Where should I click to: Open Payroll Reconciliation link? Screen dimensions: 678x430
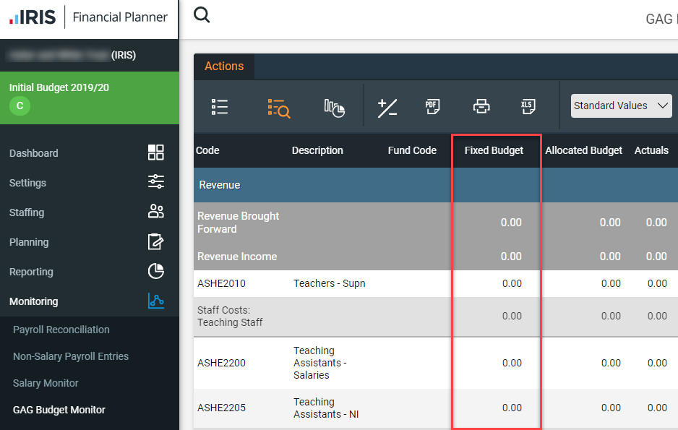click(x=61, y=330)
